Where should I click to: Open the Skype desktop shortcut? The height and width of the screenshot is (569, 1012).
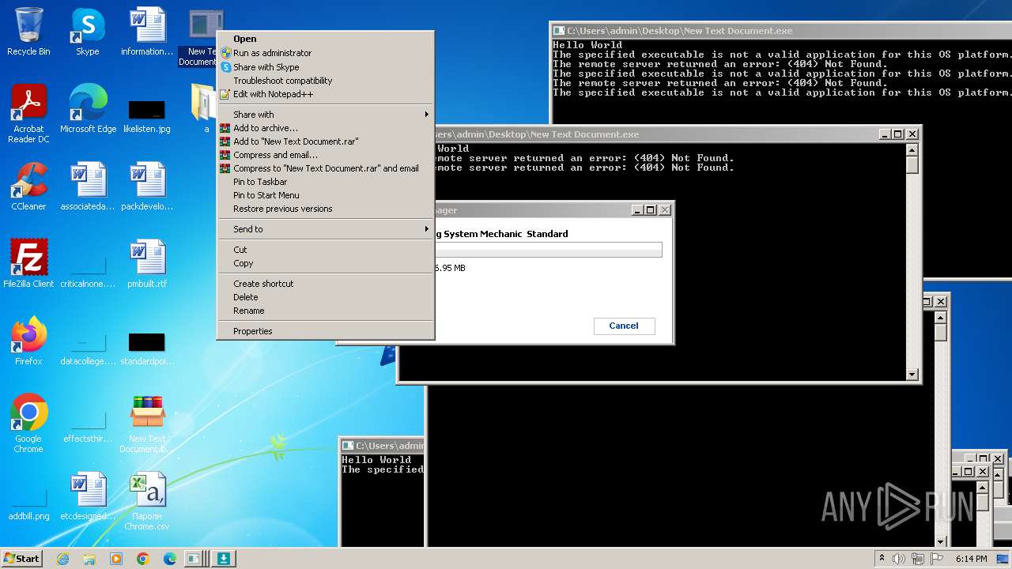[87, 32]
